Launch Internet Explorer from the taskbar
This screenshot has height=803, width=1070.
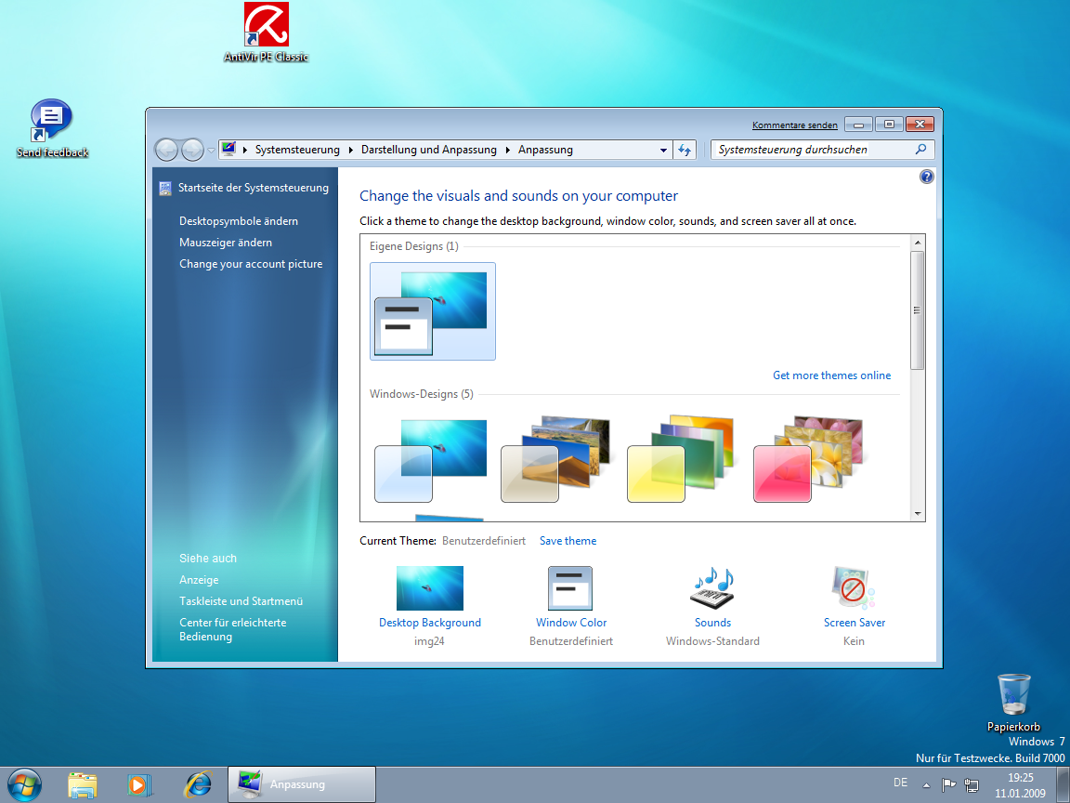click(x=198, y=783)
